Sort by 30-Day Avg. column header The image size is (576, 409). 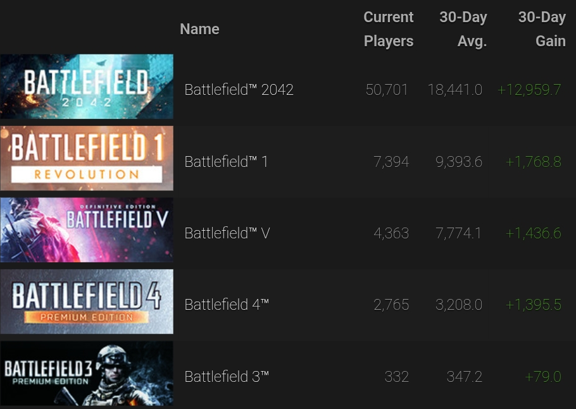[463, 29]
